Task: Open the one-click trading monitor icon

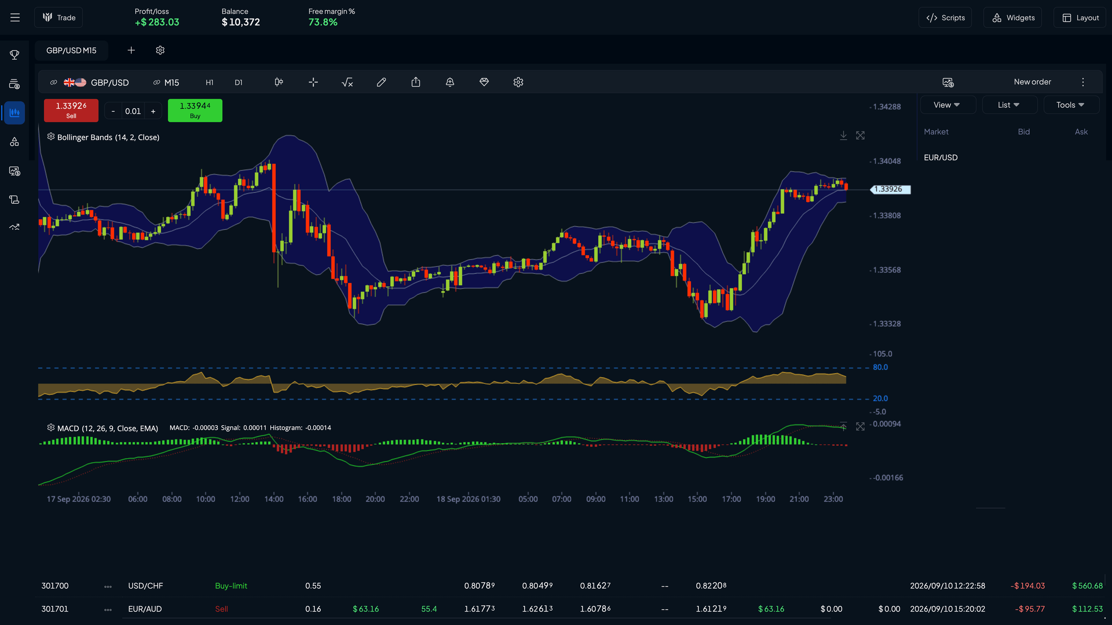Action: tap(948, 82)
